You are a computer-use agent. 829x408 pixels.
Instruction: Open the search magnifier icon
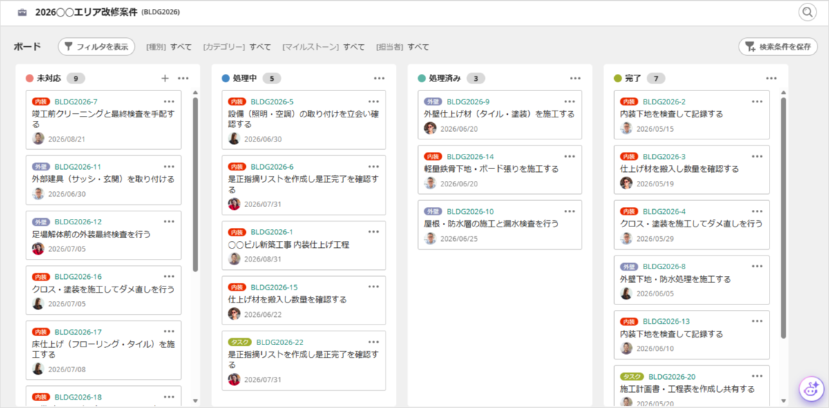[x=807, y=12]
